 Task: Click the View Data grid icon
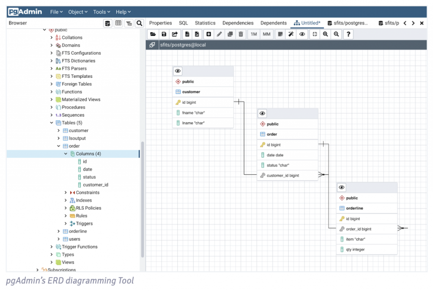118,23
